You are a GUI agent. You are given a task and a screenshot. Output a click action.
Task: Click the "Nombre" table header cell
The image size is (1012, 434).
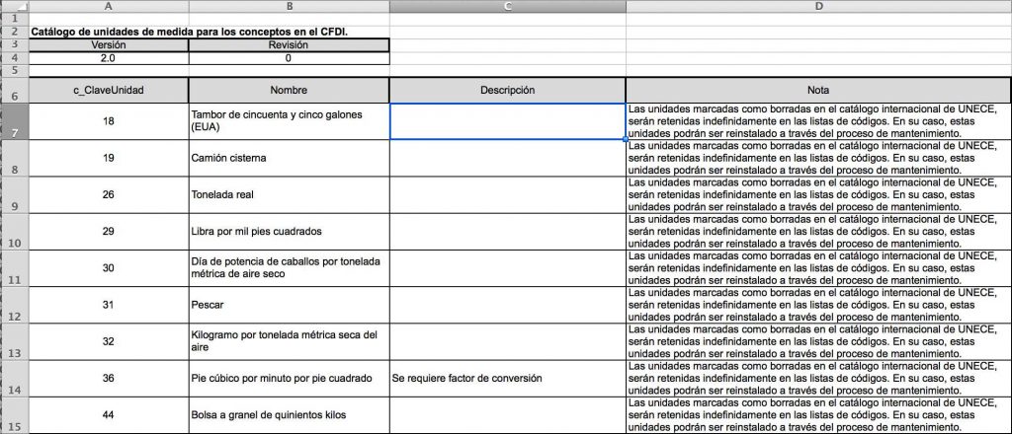(x=289, y=90)
